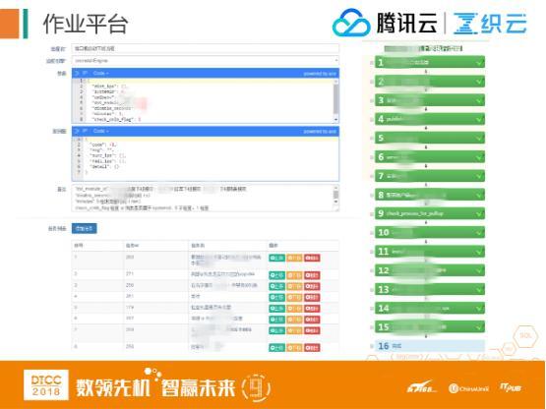Click the red delete button in the last table row
The width and height of the screenshot is (546, 409).
coord(312,348)
